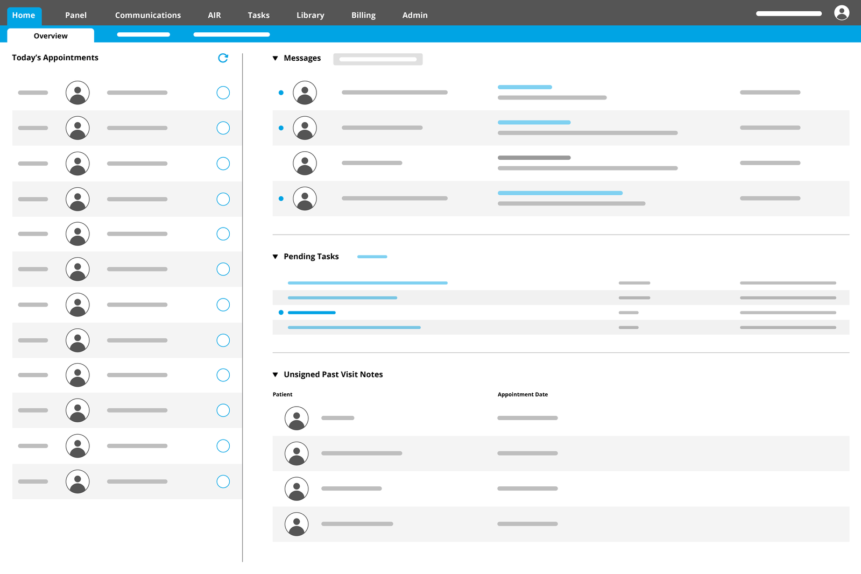Open the highlighted subject link in the first message
Image resolution: width=861 pixels, height=574 pixels.
[x=525, y=87]
